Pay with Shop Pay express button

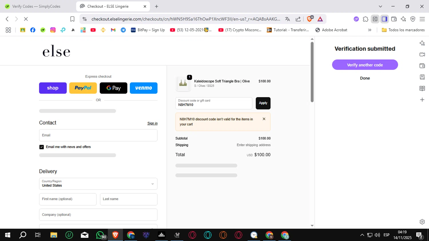[x=53, y=88]
